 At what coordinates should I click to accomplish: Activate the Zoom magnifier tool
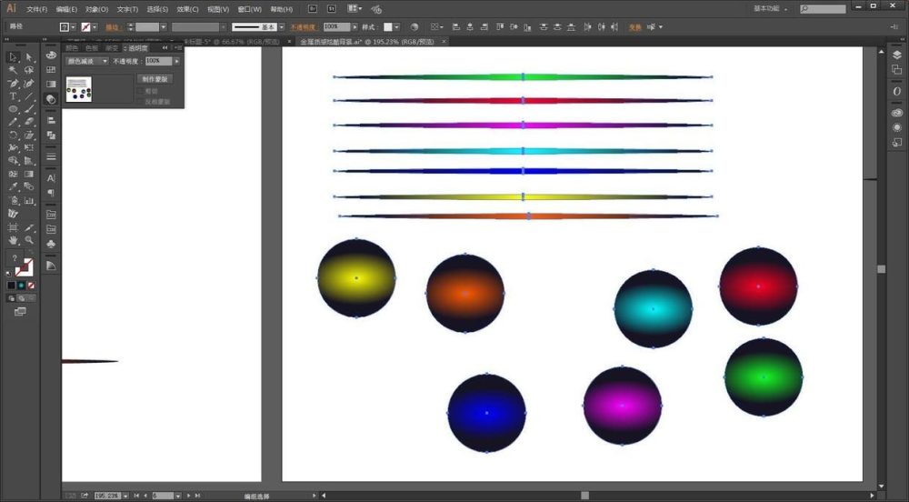[x=29, y=240]
